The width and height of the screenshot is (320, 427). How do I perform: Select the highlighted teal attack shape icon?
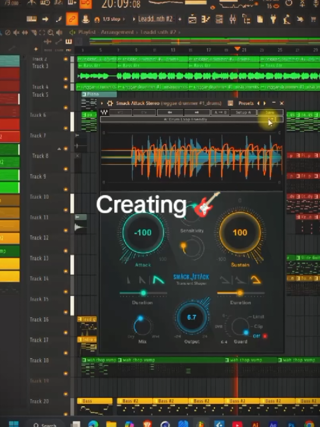(158, 280)
